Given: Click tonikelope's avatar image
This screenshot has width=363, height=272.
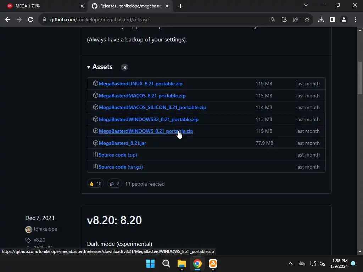Looking at the screenshot, I should tap(28, 229).
